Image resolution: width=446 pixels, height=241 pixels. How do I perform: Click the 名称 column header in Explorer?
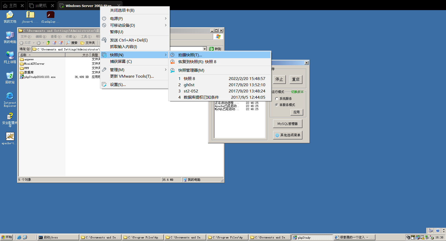click(42, 55)
